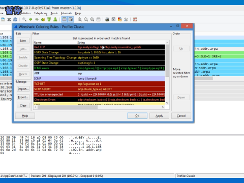Image resolution: width=244 pixels, height=183 pixels.
Task: Click the Help button in the dialog
Action: click(25, 116)
